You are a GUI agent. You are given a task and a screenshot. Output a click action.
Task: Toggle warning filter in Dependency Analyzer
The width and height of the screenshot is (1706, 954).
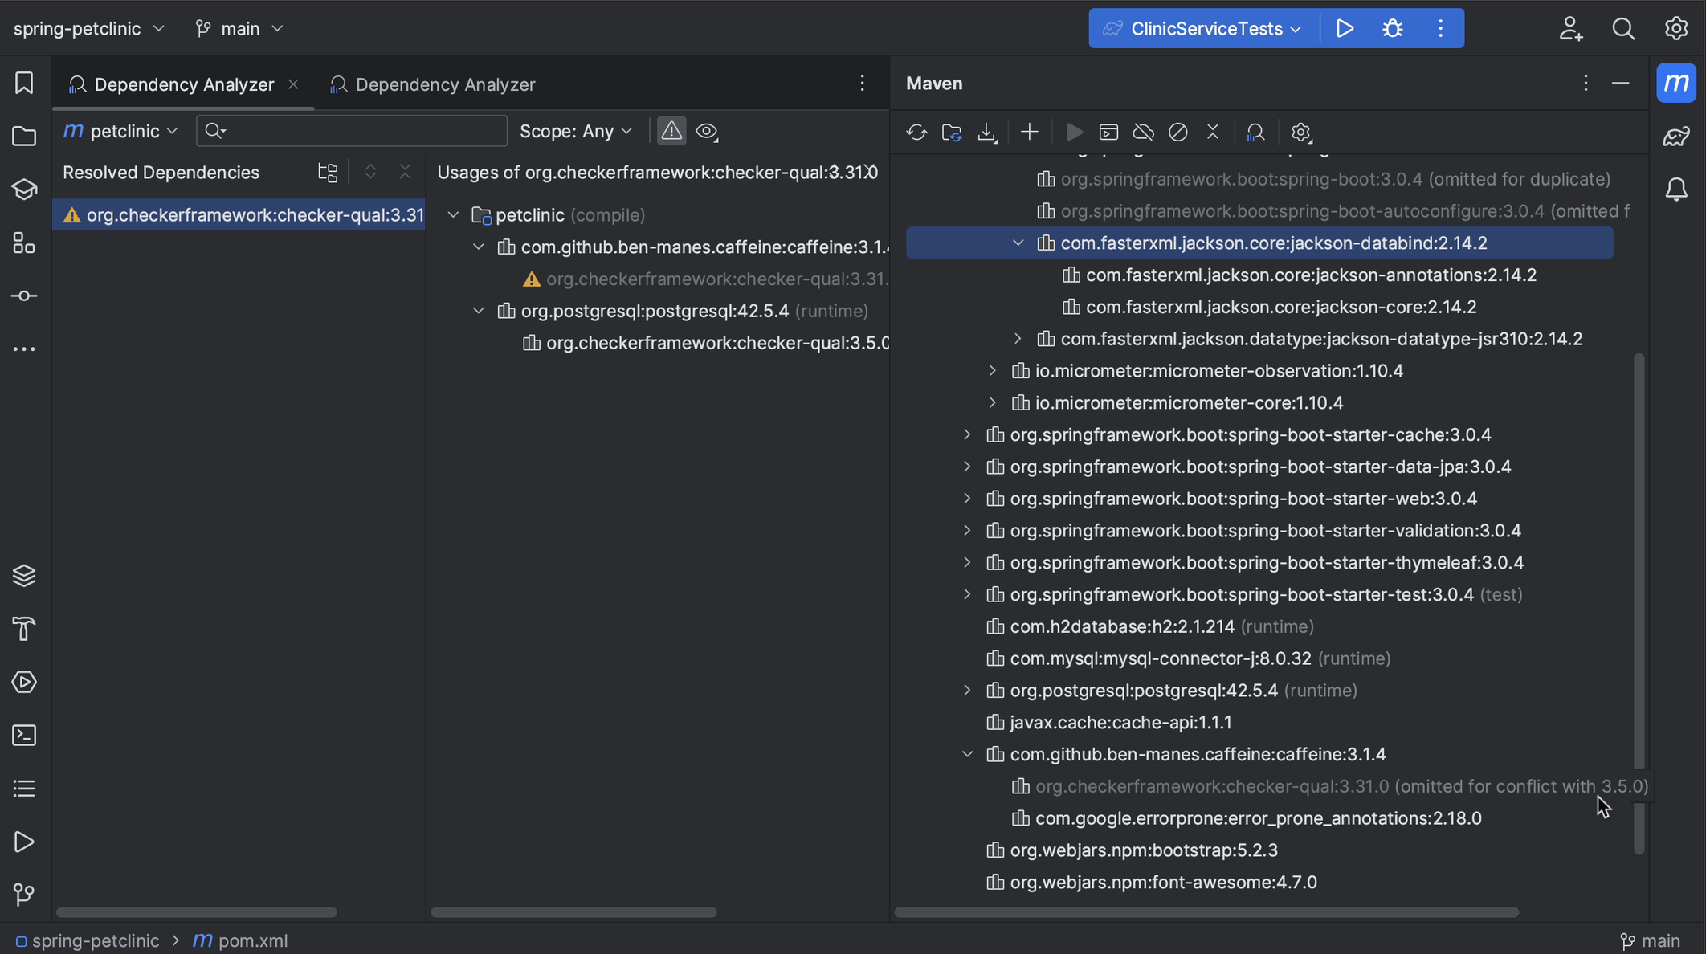click(670, 130)
